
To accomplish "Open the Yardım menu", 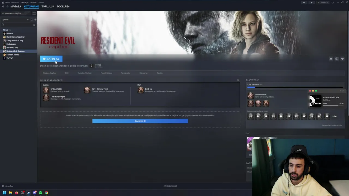I will click(x=41, y=2).
